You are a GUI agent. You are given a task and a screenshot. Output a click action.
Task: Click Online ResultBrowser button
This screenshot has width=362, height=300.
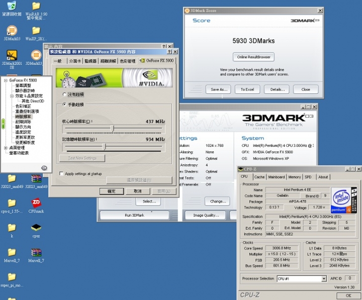click(x=253, y=57)
